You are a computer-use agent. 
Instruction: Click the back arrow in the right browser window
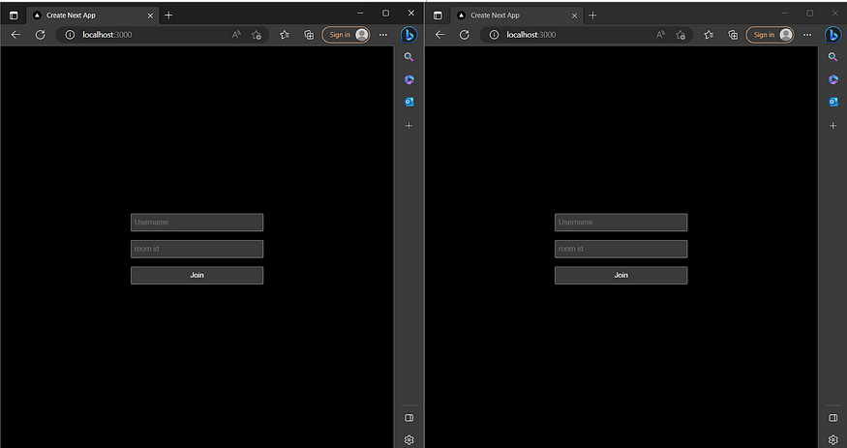click(439, 35)
